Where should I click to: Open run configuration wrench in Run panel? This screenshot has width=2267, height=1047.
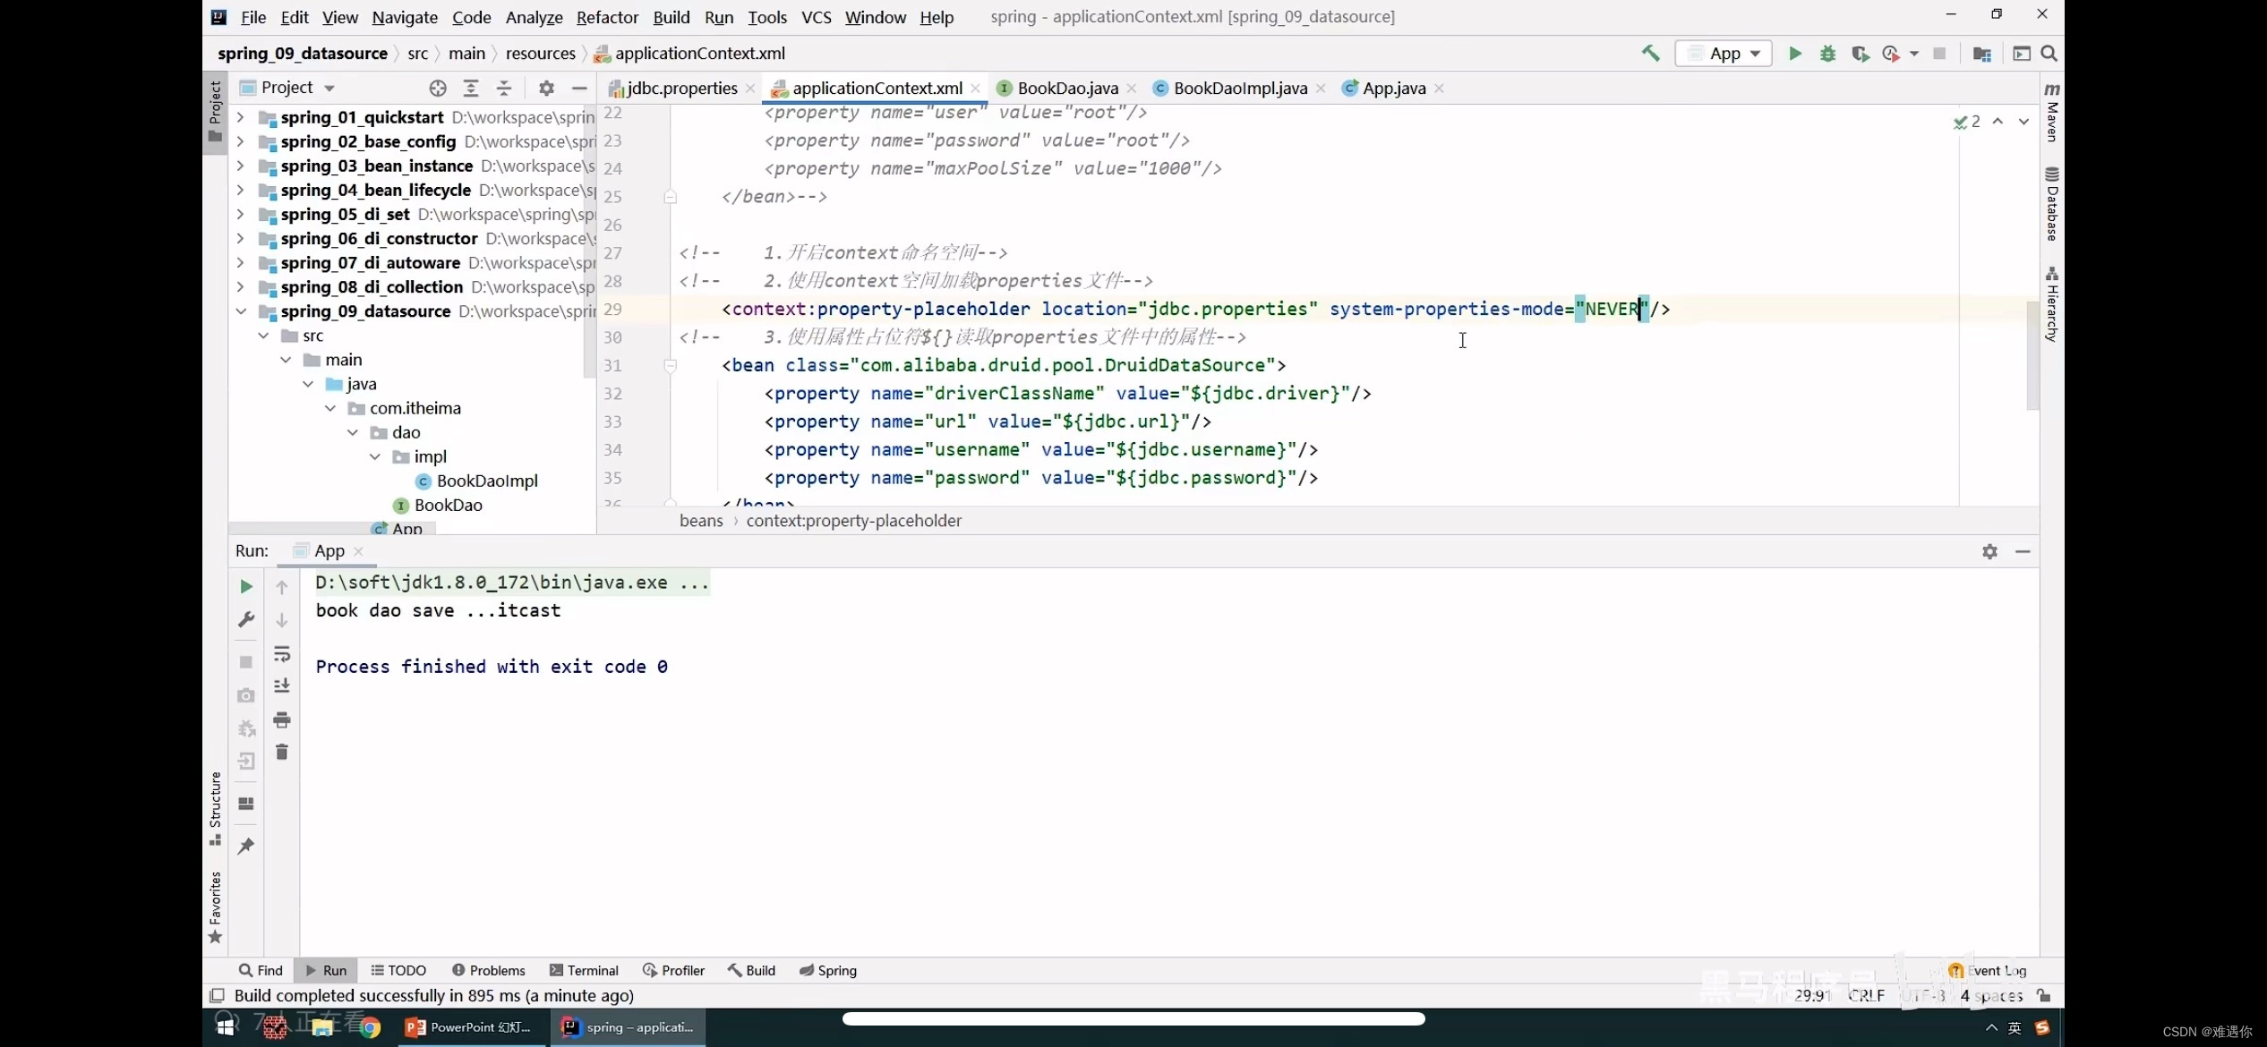tap(246, 619)
